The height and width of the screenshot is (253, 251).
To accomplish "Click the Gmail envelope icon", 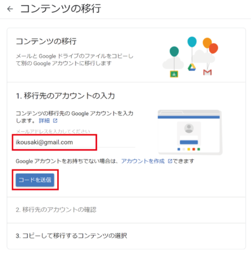I will pos(207,72).
